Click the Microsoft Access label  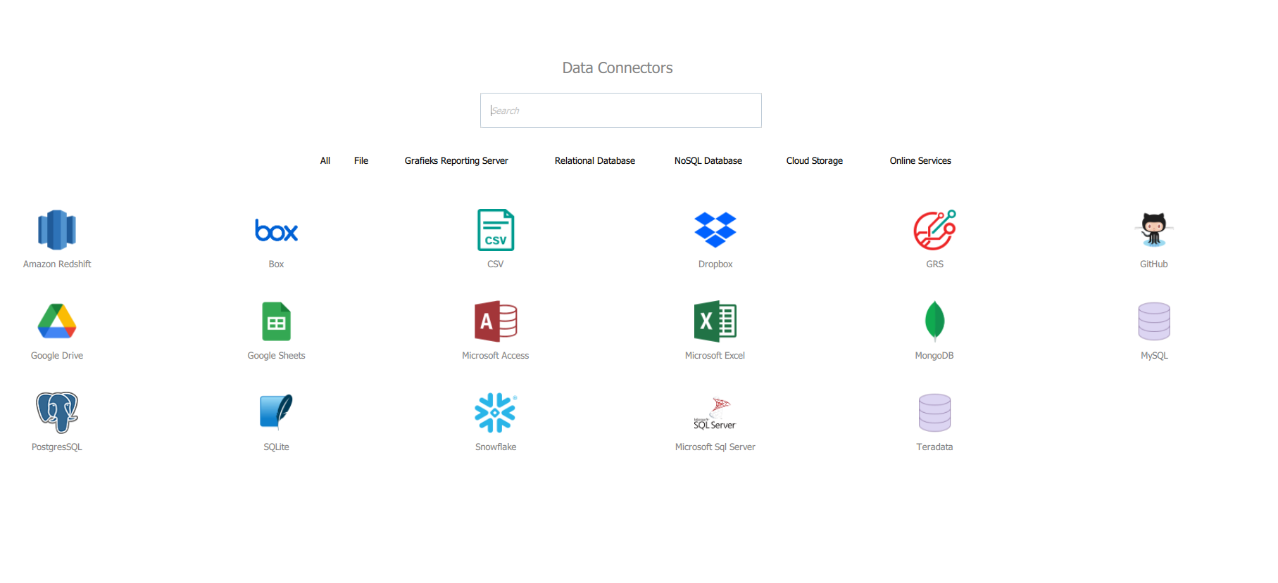(x=496, y=356)
